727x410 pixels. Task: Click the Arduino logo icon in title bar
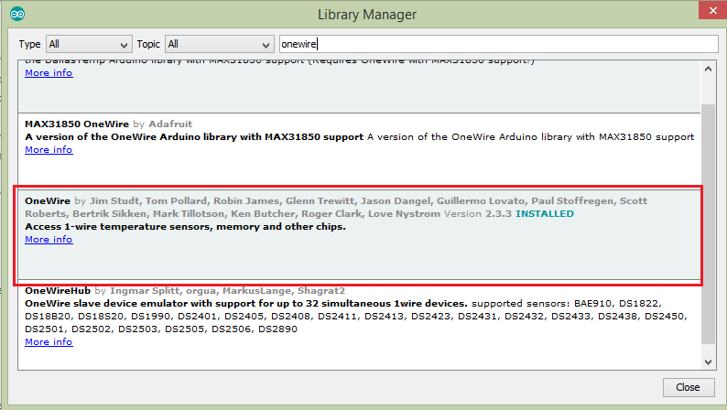click(x=17, y=15)
